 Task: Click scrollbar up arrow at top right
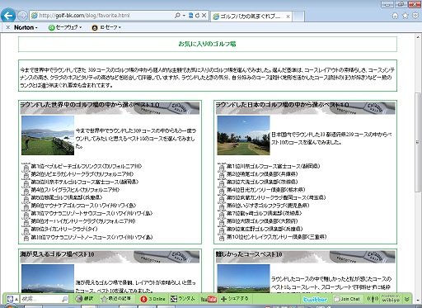(x=418, y=36)
